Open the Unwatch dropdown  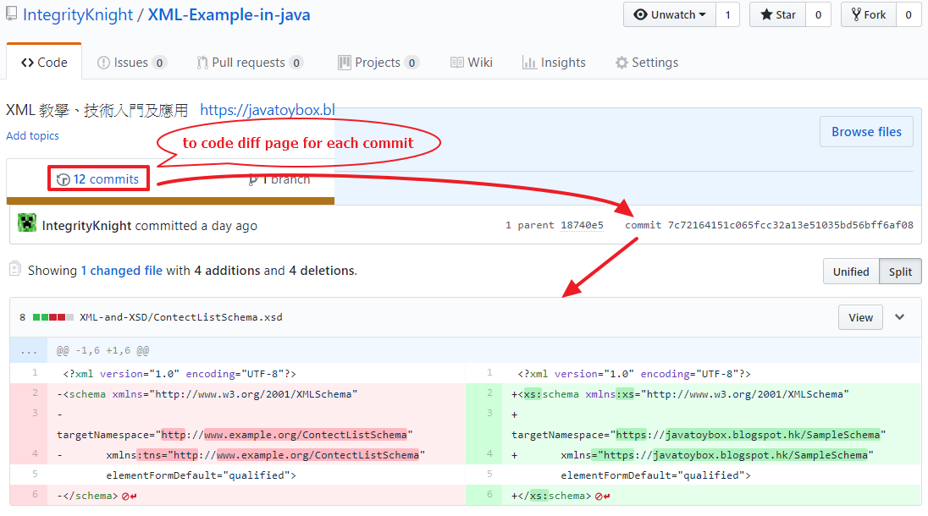670,14
